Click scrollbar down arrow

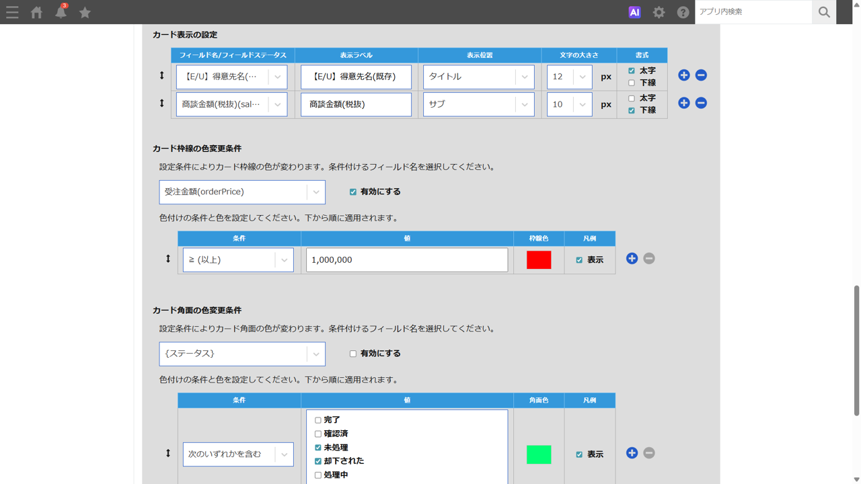coord(856,479)
